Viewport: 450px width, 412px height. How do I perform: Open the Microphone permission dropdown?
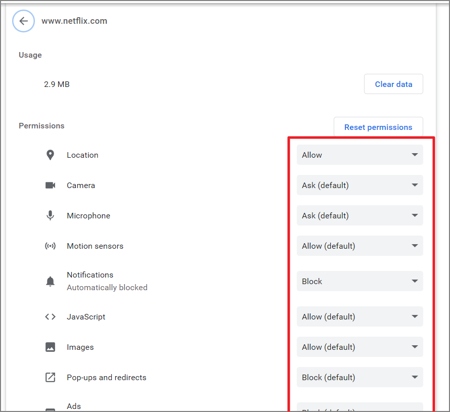click(360, 215)
